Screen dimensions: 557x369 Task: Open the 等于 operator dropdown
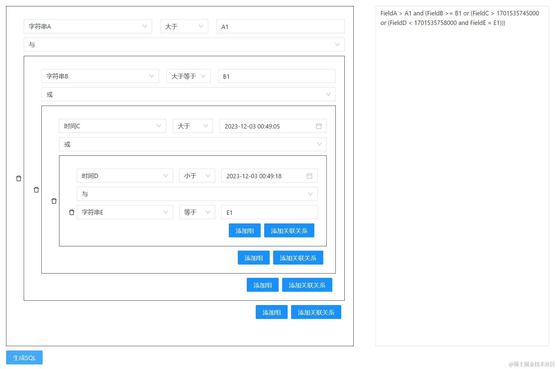point(197,212)
